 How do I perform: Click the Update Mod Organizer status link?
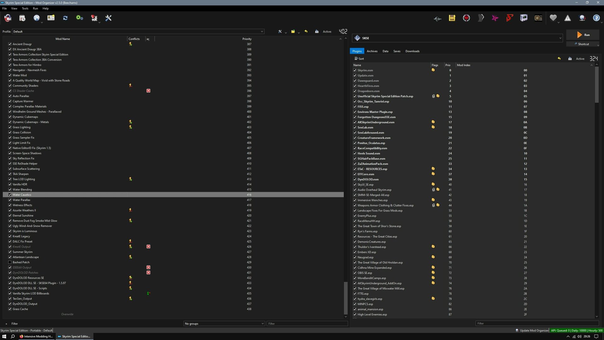click(x=532, y=331)
